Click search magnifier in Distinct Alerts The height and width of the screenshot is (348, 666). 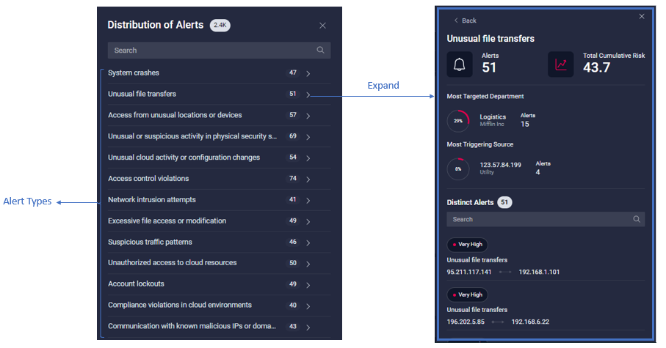point(637,219)
